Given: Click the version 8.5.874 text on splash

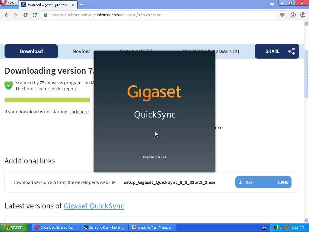Looking at the screenshot, I should (x=154, y=157).
